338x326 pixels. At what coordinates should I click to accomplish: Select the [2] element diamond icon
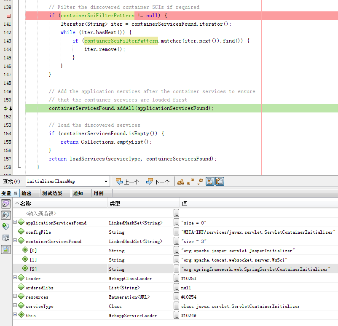[x=25, y=268]
